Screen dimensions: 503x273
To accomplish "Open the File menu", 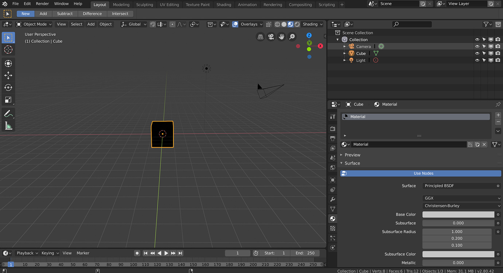I will coord(15,4).
